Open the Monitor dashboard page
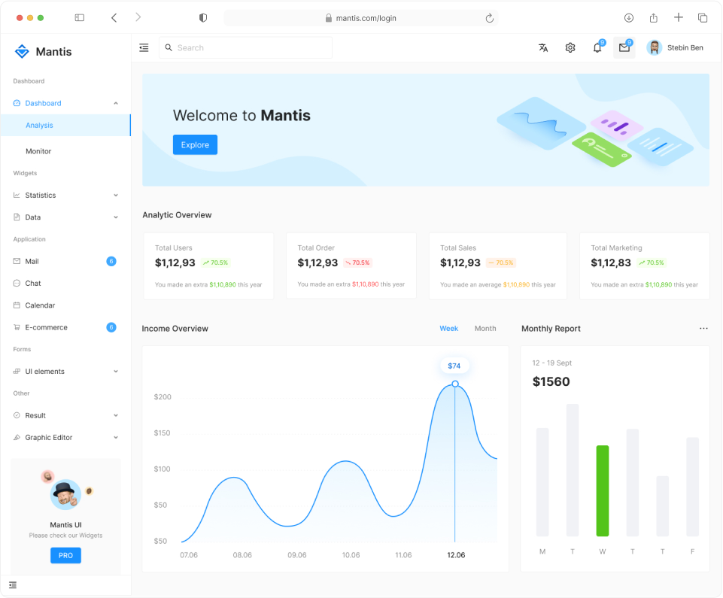The height and width of the screenshot is (598, 723). pyautogui.click(x=38, y=151)
